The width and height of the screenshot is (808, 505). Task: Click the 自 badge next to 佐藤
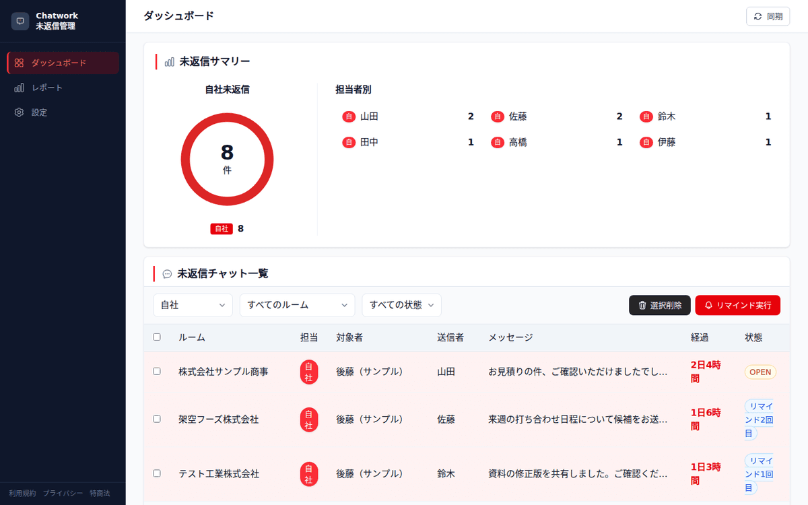pos(498,116)
